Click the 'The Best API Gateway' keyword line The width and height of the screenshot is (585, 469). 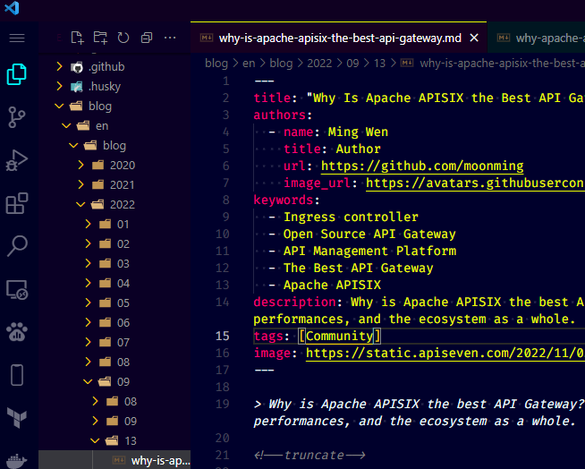[358, 269]
